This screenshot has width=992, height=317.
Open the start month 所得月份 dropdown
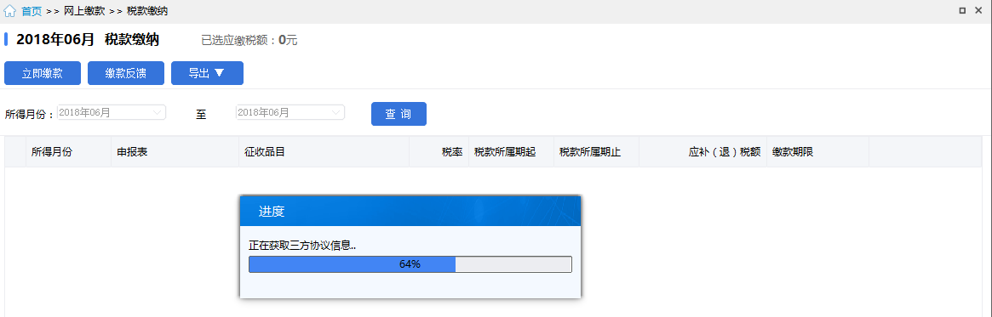(112, 112)
